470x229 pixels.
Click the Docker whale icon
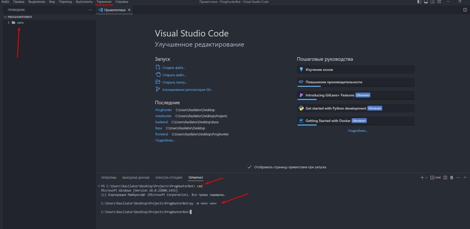click(301, 121)
